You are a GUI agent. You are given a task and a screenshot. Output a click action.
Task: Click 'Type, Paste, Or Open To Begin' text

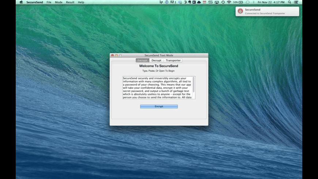click(158, 71)
